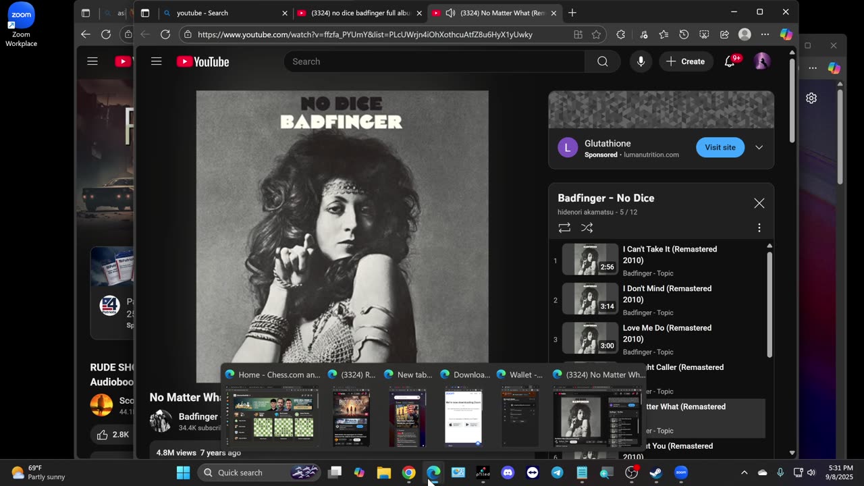Select Home - Chess.com window preview thumbnail
This screenshot has width=864, height=486.
click(272, 416)
